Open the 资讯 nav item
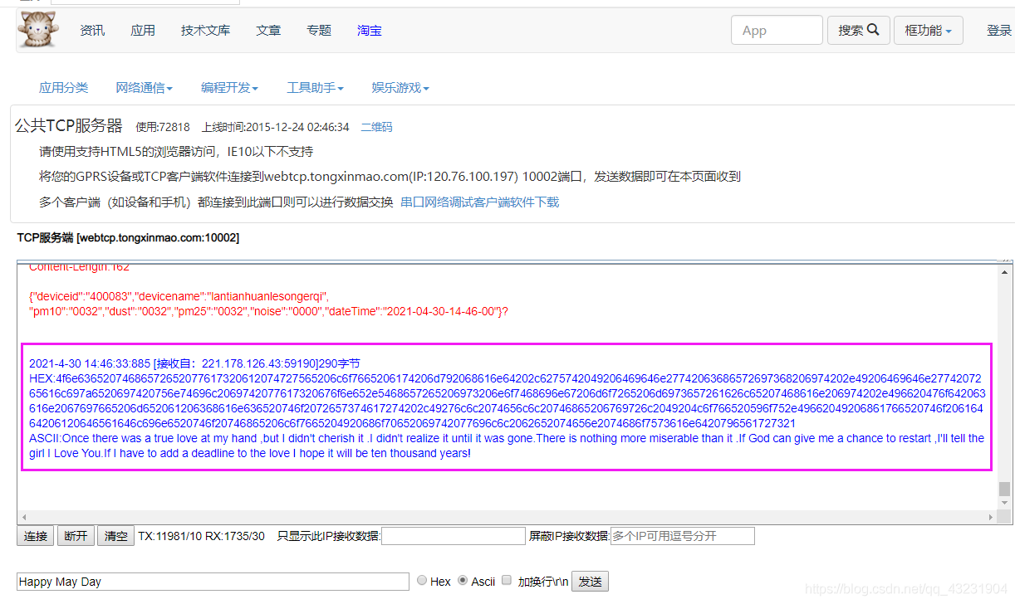 (92, 31)
